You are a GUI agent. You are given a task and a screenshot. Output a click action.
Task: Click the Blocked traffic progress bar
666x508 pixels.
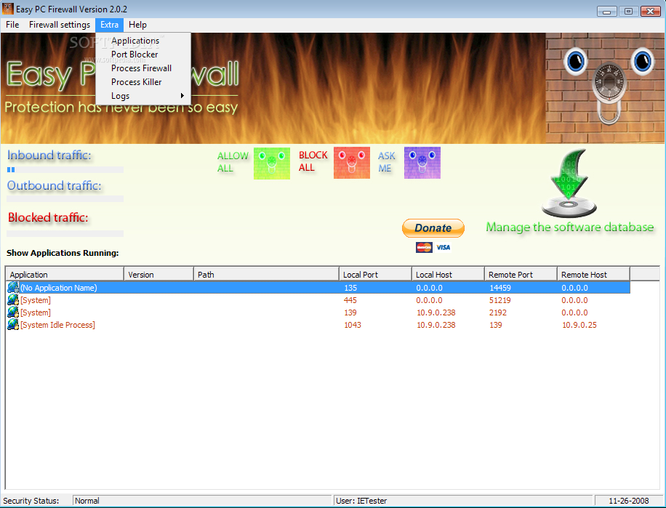pos(65,233)
